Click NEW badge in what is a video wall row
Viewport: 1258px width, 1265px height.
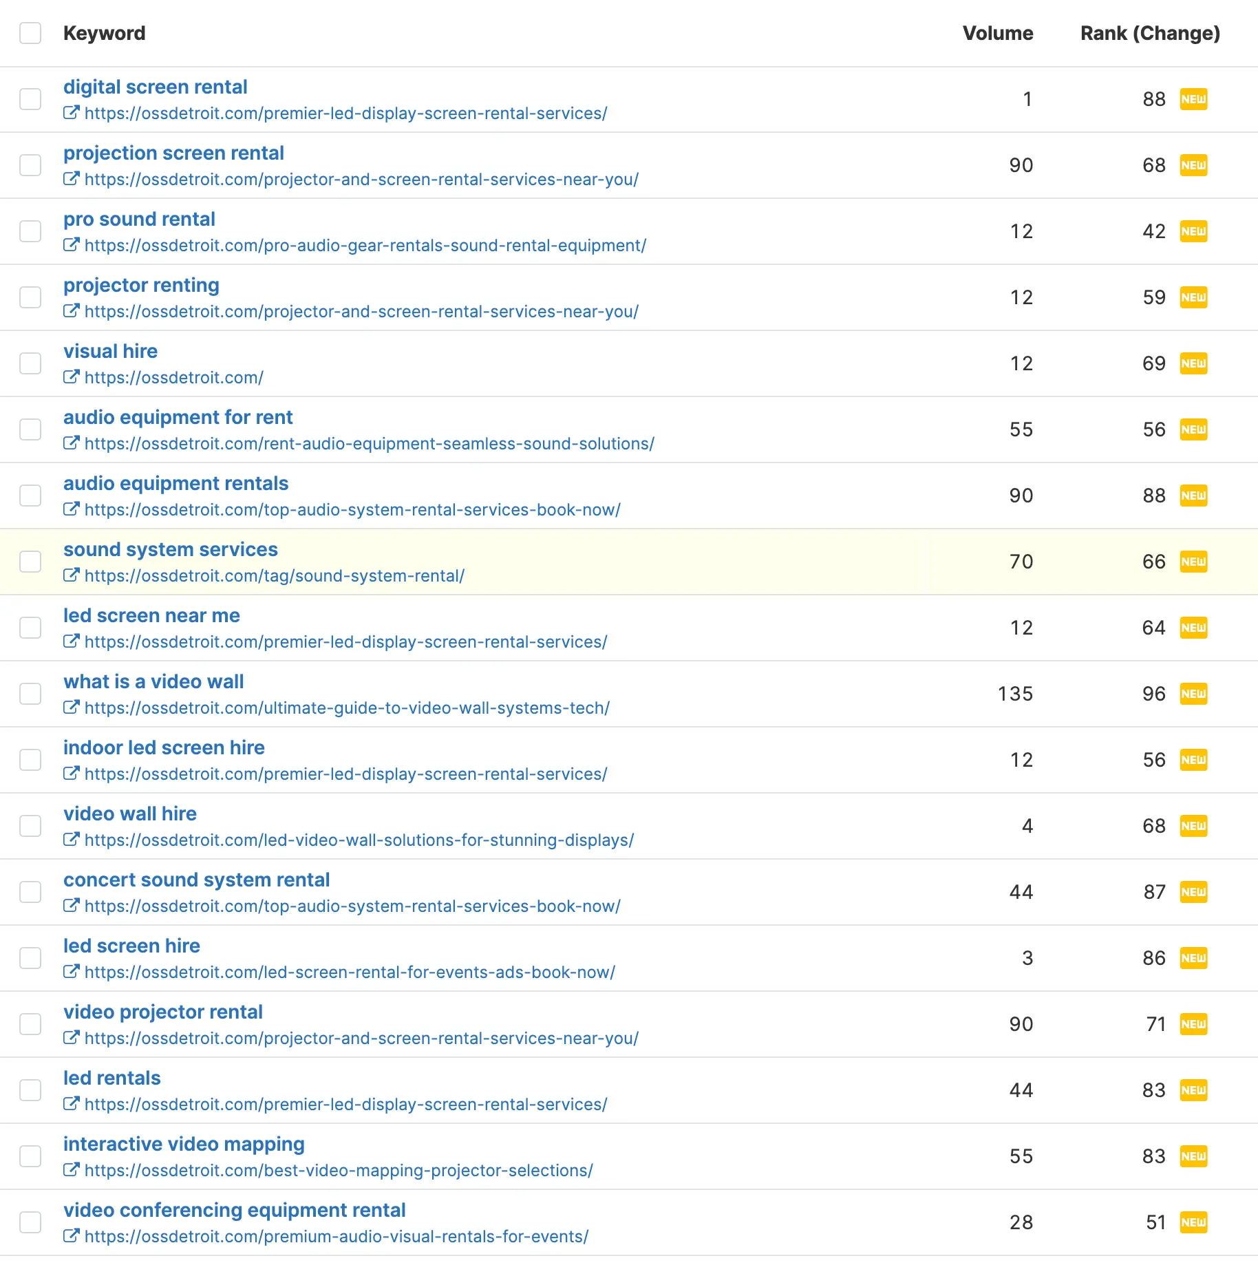[1193, 694]
